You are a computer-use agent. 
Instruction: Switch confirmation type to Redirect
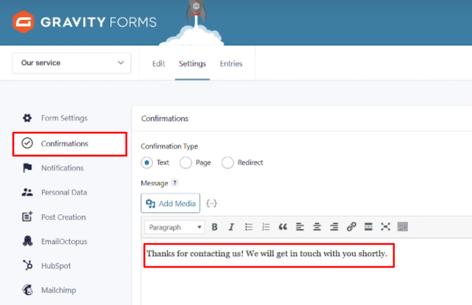pyautogui.click(x=227, y=163)
